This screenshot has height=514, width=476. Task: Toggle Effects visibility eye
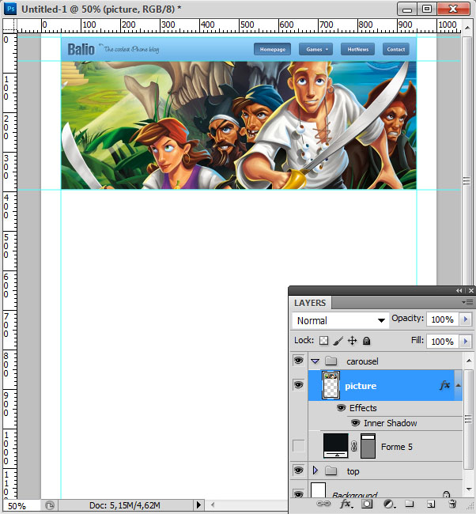pos(342,408)
